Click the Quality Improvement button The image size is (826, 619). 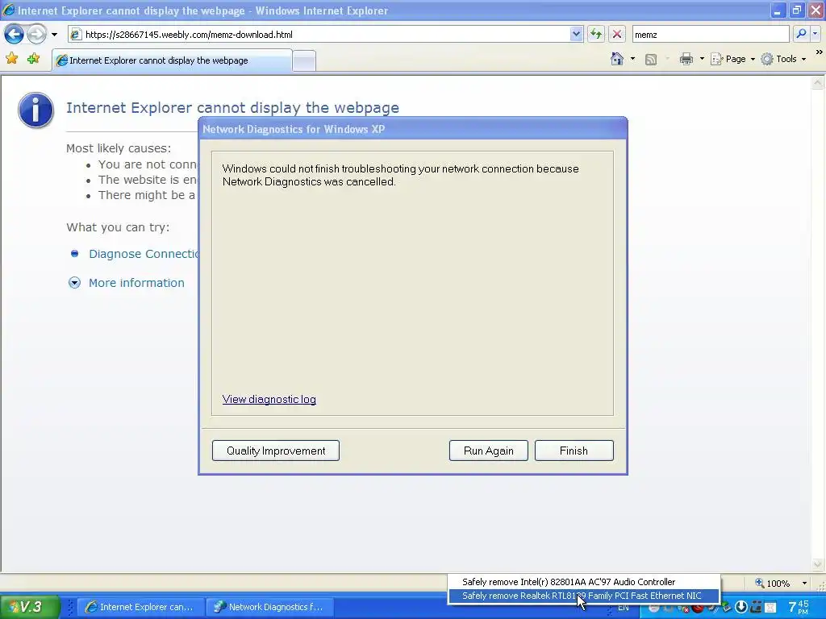(x=276, y=451)
